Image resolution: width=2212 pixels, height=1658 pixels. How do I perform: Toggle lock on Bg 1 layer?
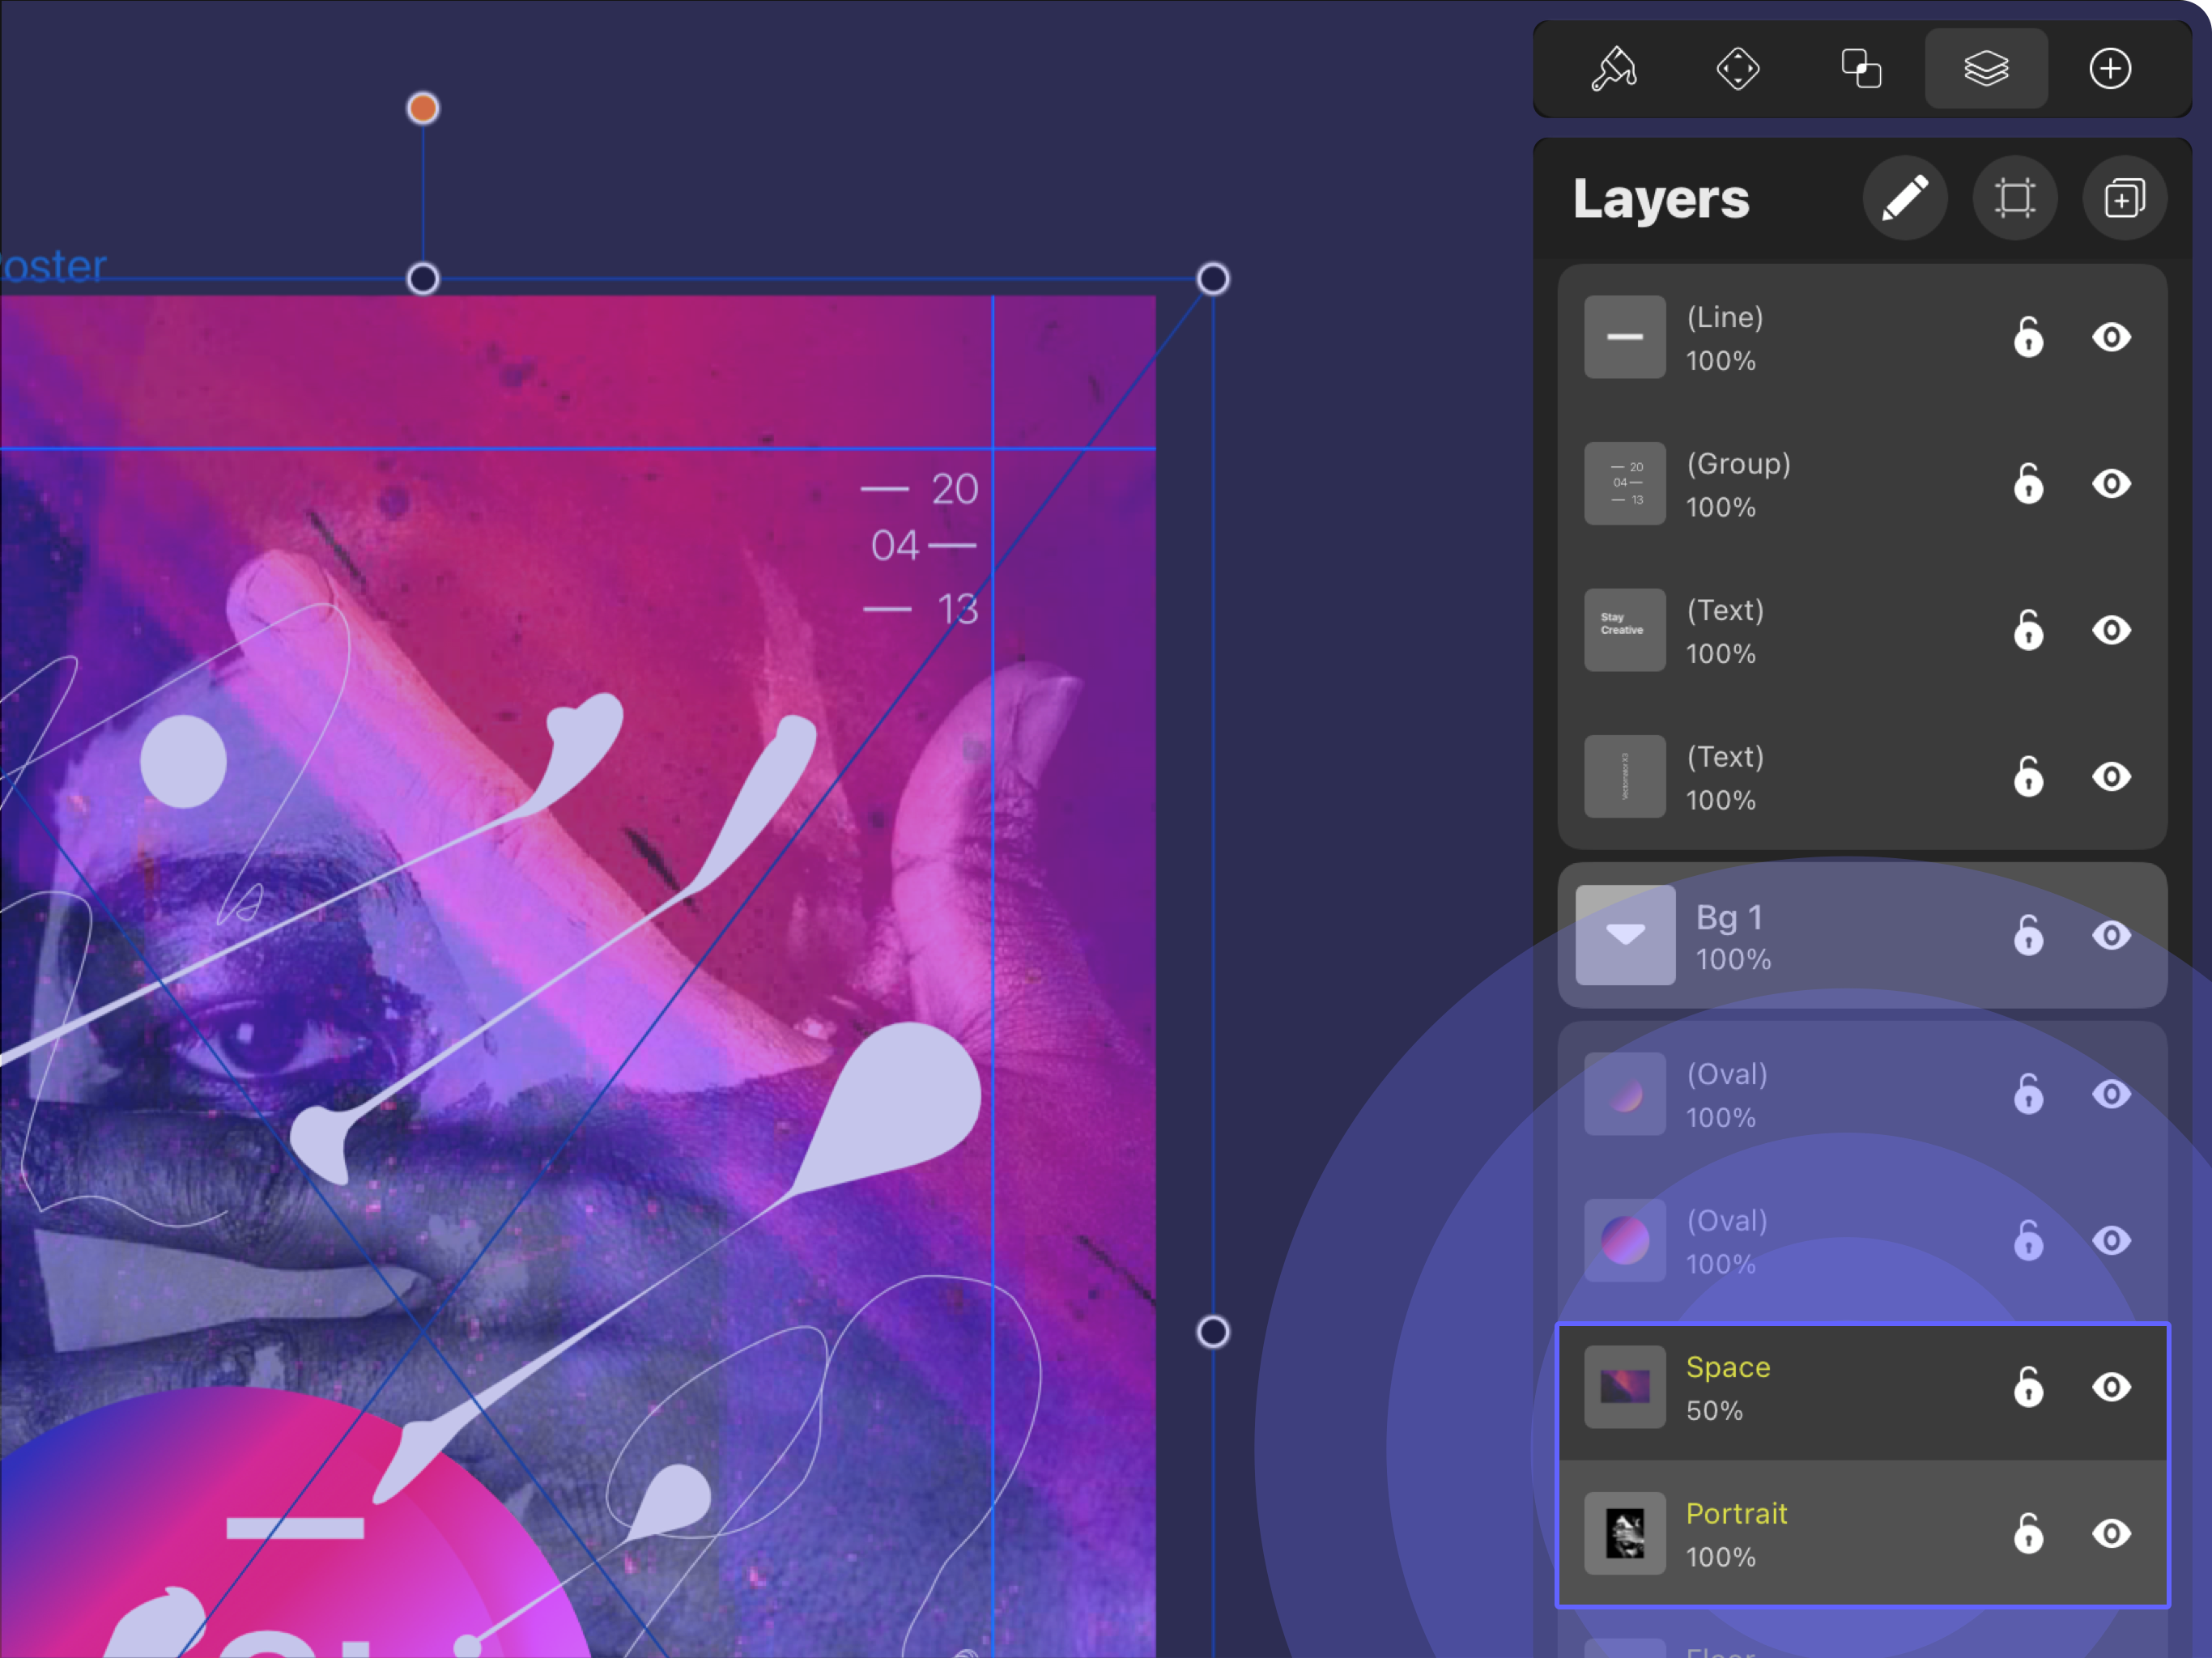tap(2028, 935)
